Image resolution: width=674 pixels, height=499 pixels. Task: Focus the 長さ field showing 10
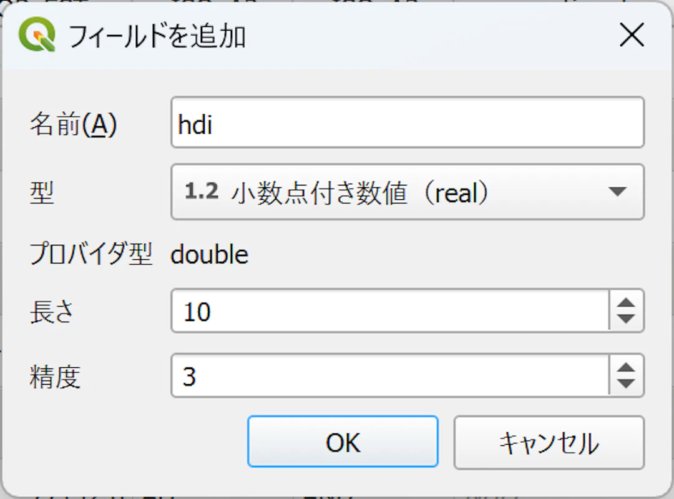(x=390, y=311)
